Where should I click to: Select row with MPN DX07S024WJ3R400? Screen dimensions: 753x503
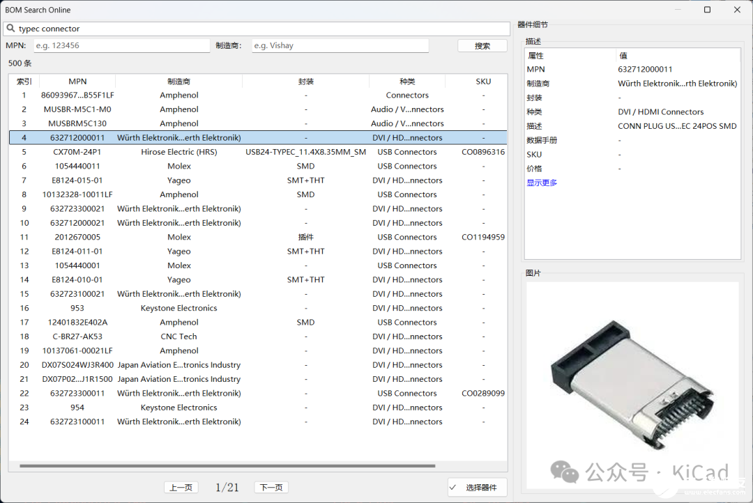258,365
